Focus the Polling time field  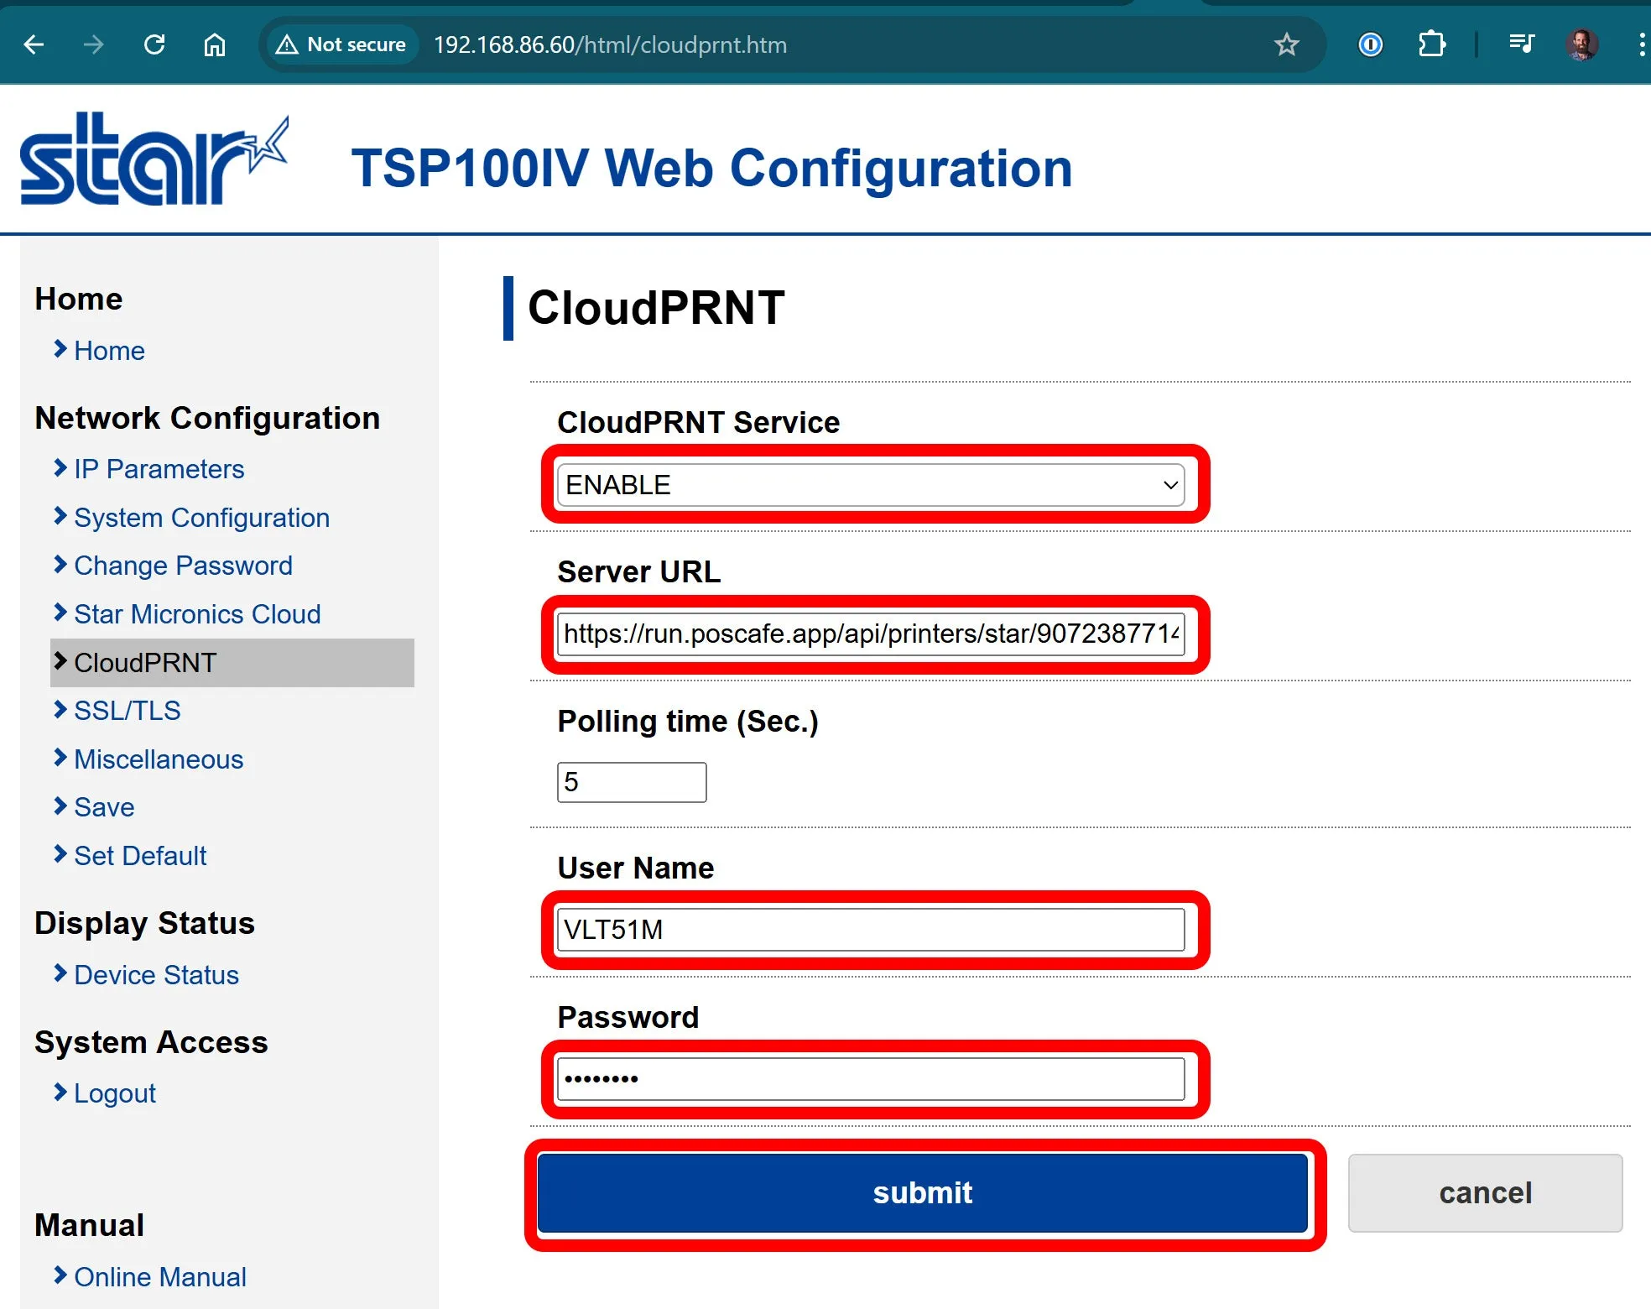[632, 782]
